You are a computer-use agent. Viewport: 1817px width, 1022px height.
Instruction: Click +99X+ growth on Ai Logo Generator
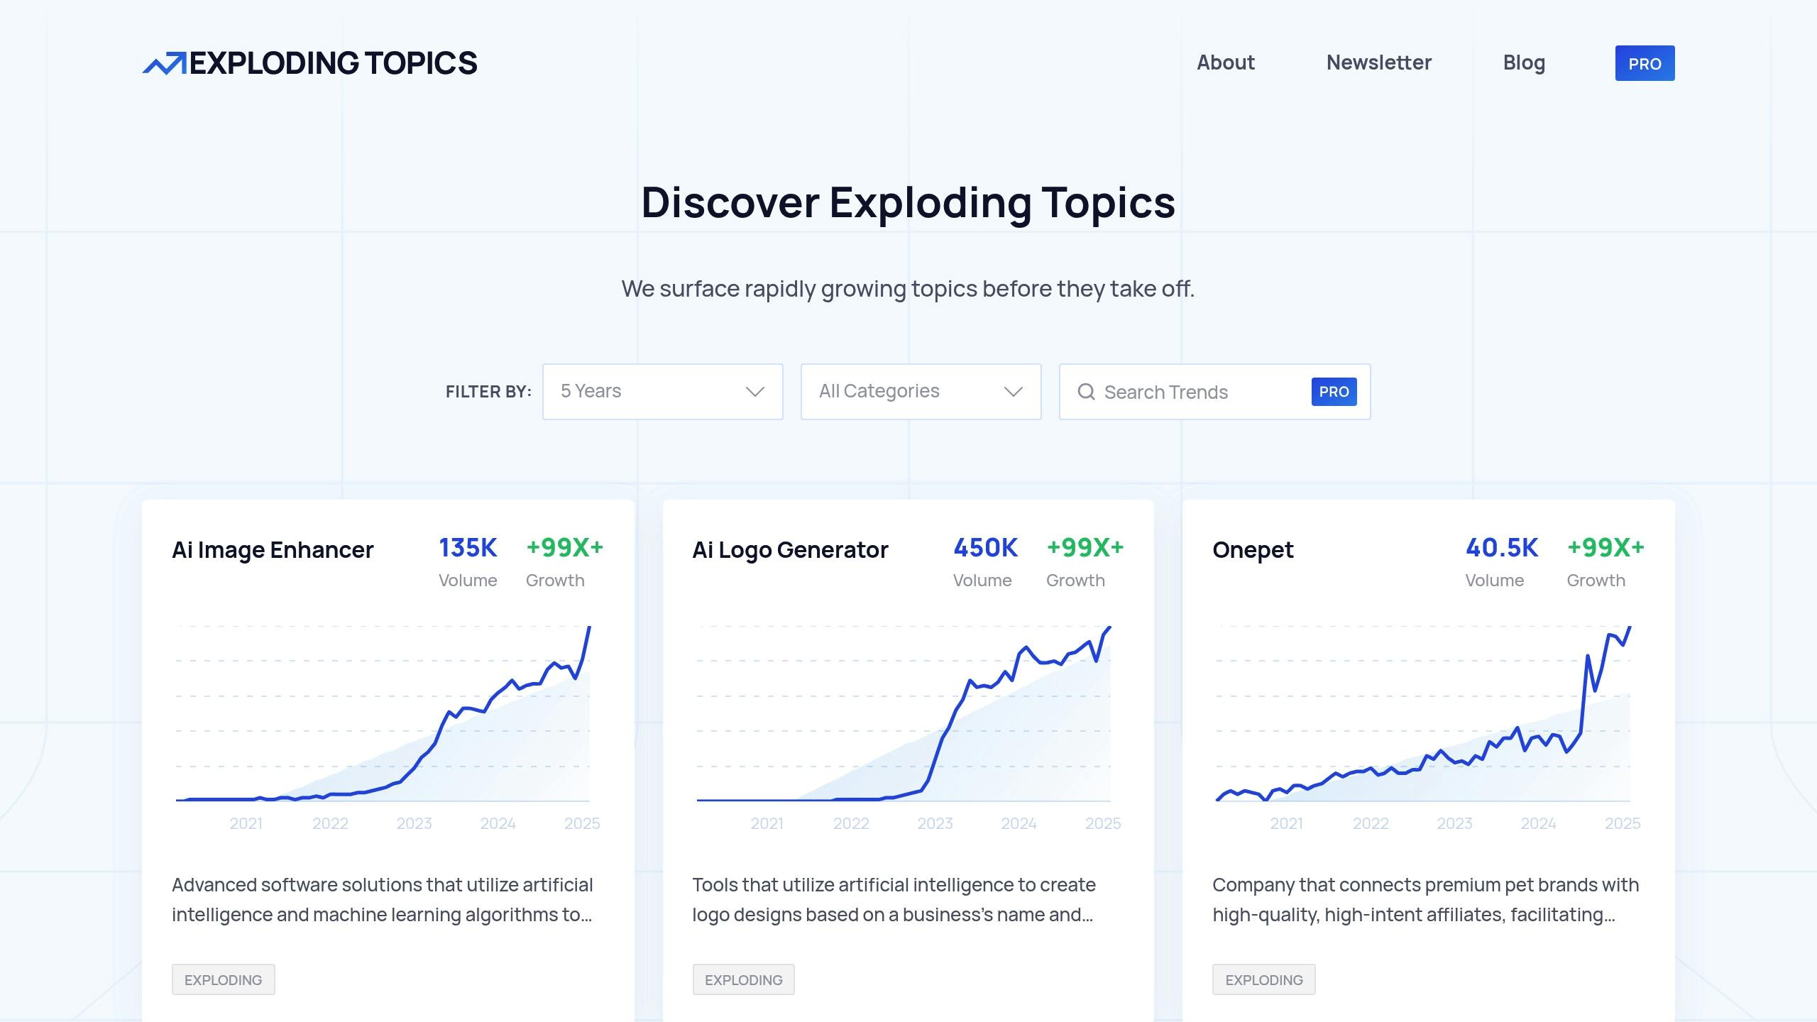(x=1085, y=548)
